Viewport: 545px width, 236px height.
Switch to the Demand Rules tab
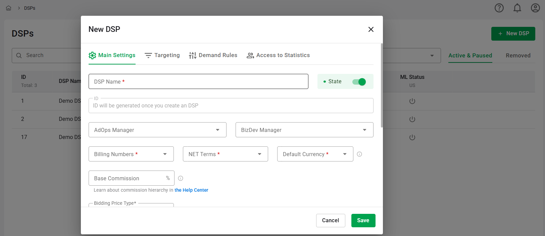[x=213, y=55]
